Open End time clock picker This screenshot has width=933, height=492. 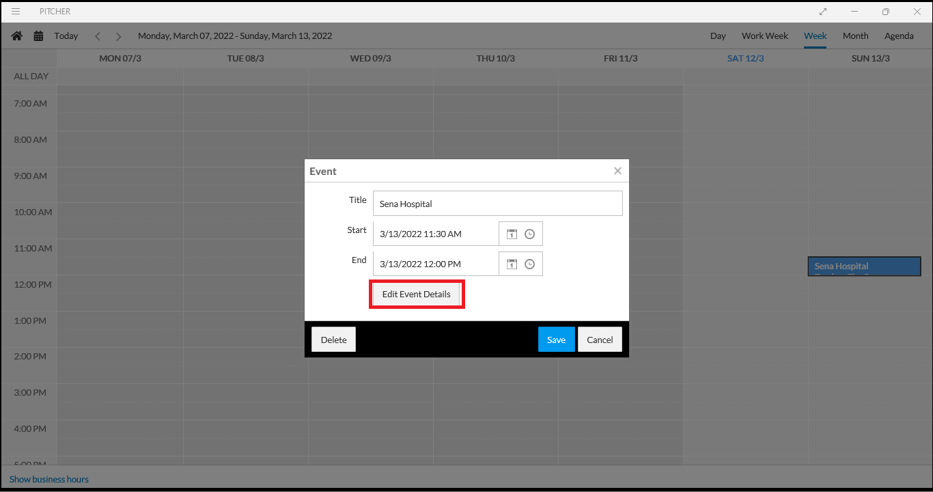point(529,264)
